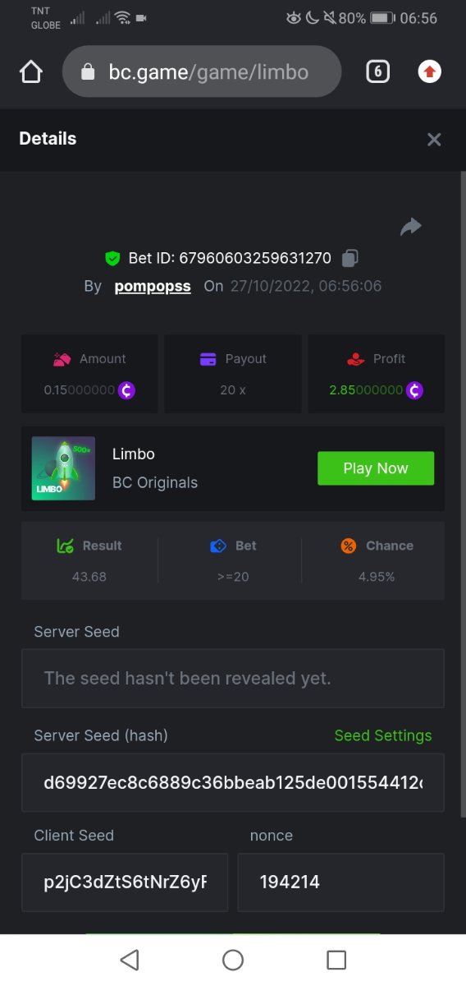The height and width of the screenshot is (986, 466).
Task: Tap the bc.game address bar
Action: coord(202,72)
